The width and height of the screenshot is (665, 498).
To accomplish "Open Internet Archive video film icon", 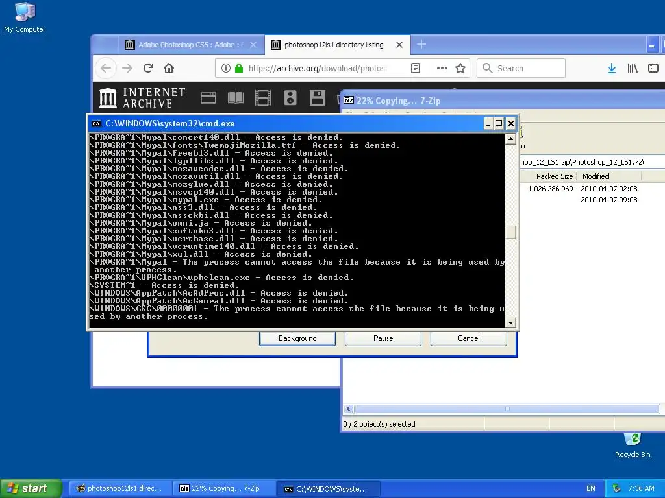I will 263,98.
